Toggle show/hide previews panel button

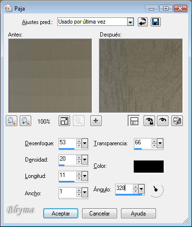134,121
